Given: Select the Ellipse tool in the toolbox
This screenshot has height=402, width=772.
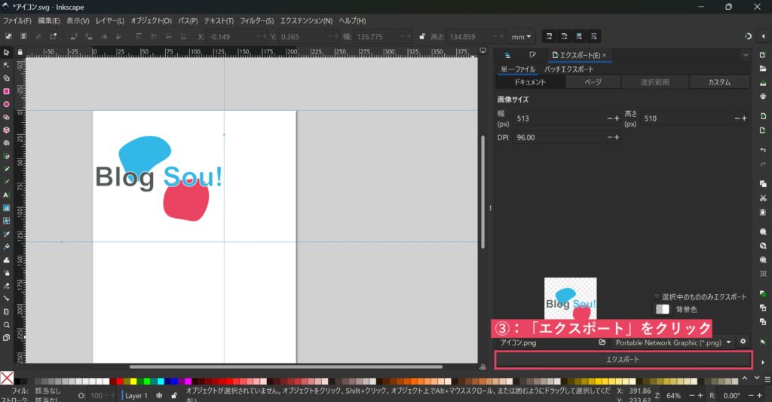Looking at the screenshot, I should [6, 104].
